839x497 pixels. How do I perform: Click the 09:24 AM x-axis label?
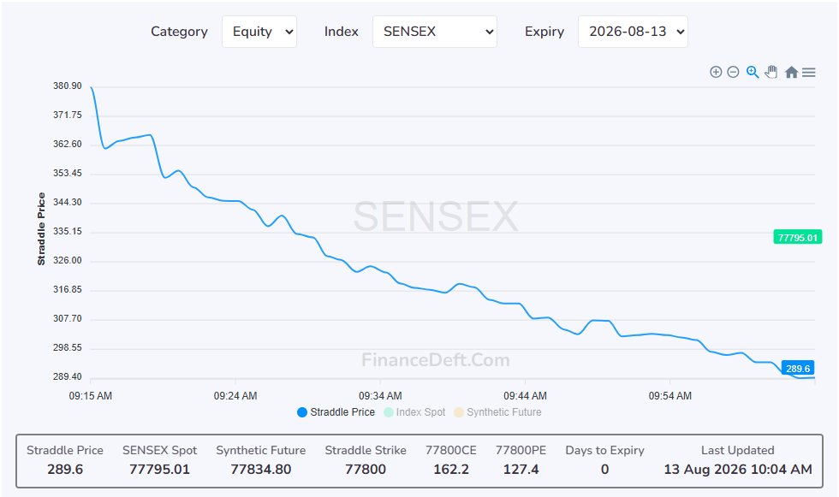(235, 396)
